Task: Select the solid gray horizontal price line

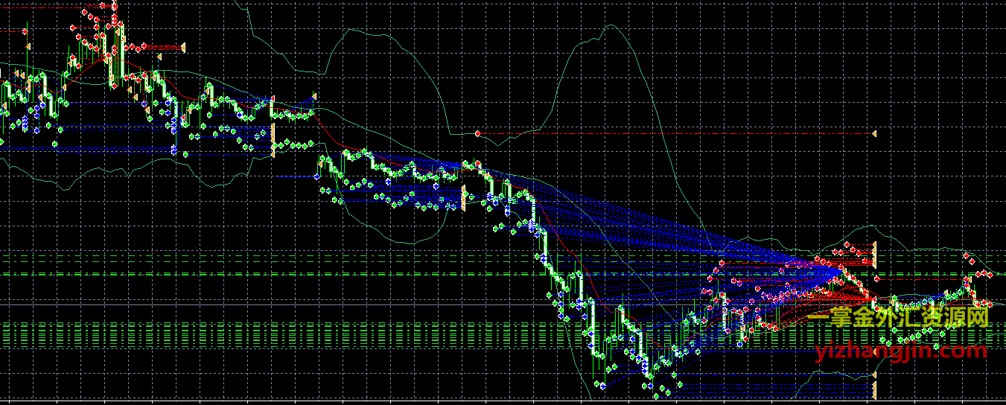Action: (503, 303)
